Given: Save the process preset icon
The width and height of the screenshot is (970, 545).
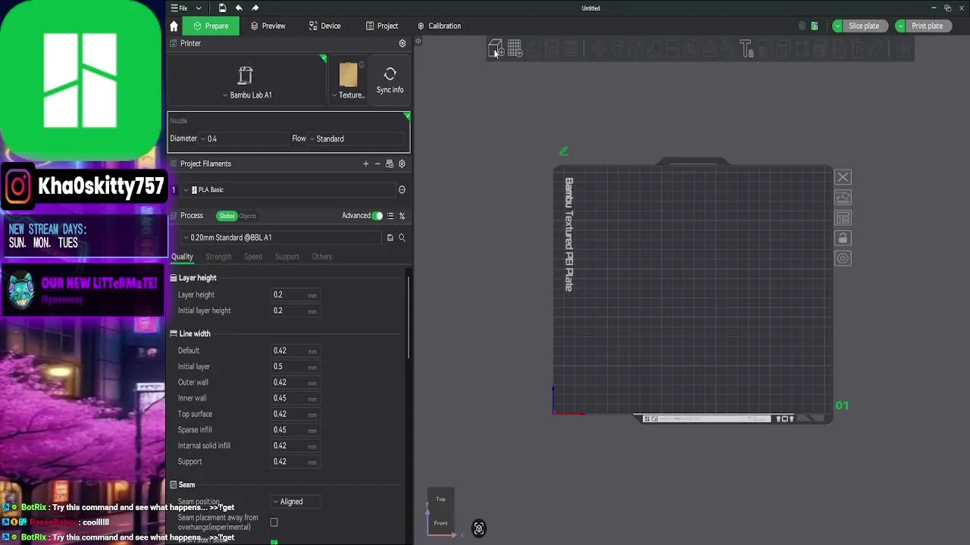Looking at the screenshot, I should (390, 238).
